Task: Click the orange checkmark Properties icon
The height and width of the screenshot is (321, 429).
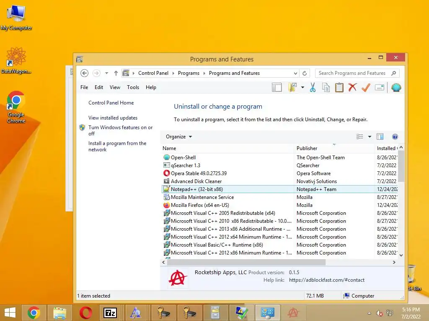Action: point(366,87)
